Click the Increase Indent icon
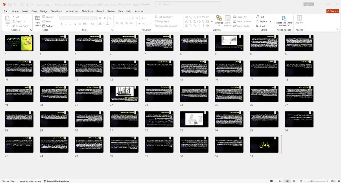 137,18
